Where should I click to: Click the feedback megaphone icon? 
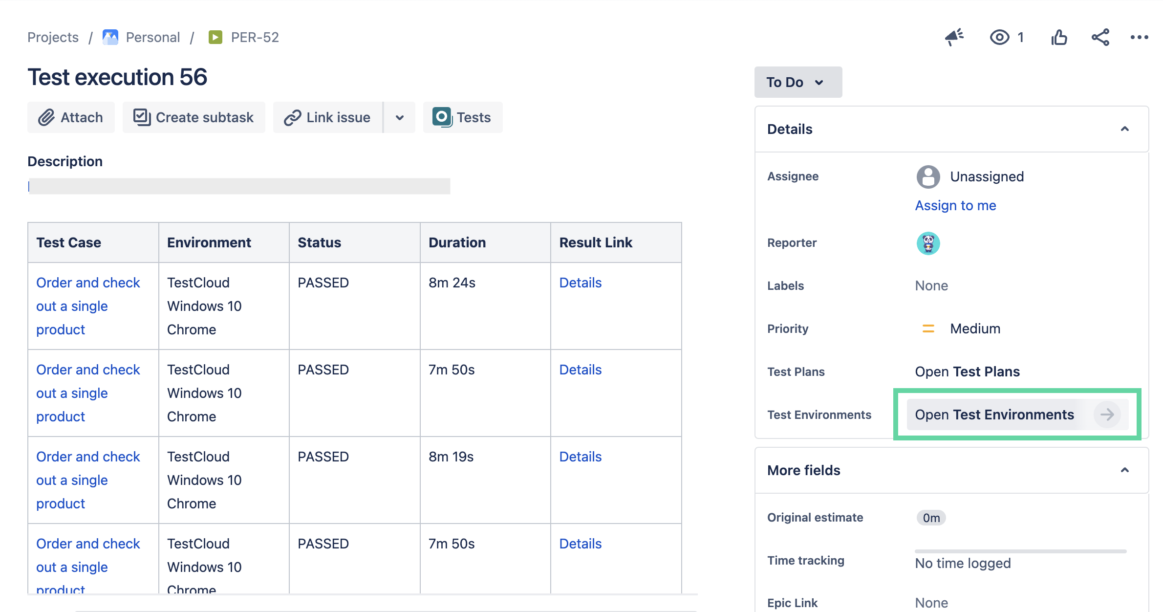click(953, 37)
